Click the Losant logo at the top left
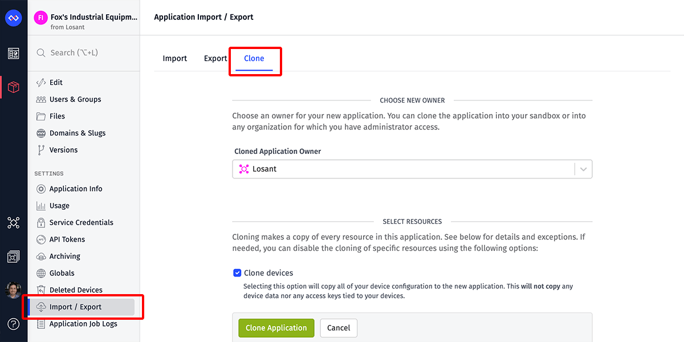Screen dimensions: 684x342 tap(13, 18)
